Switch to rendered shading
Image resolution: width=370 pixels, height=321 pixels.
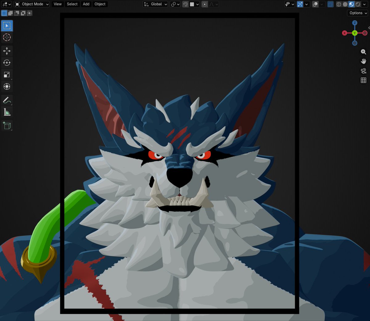pyautogui.click(x=358, y=4)
